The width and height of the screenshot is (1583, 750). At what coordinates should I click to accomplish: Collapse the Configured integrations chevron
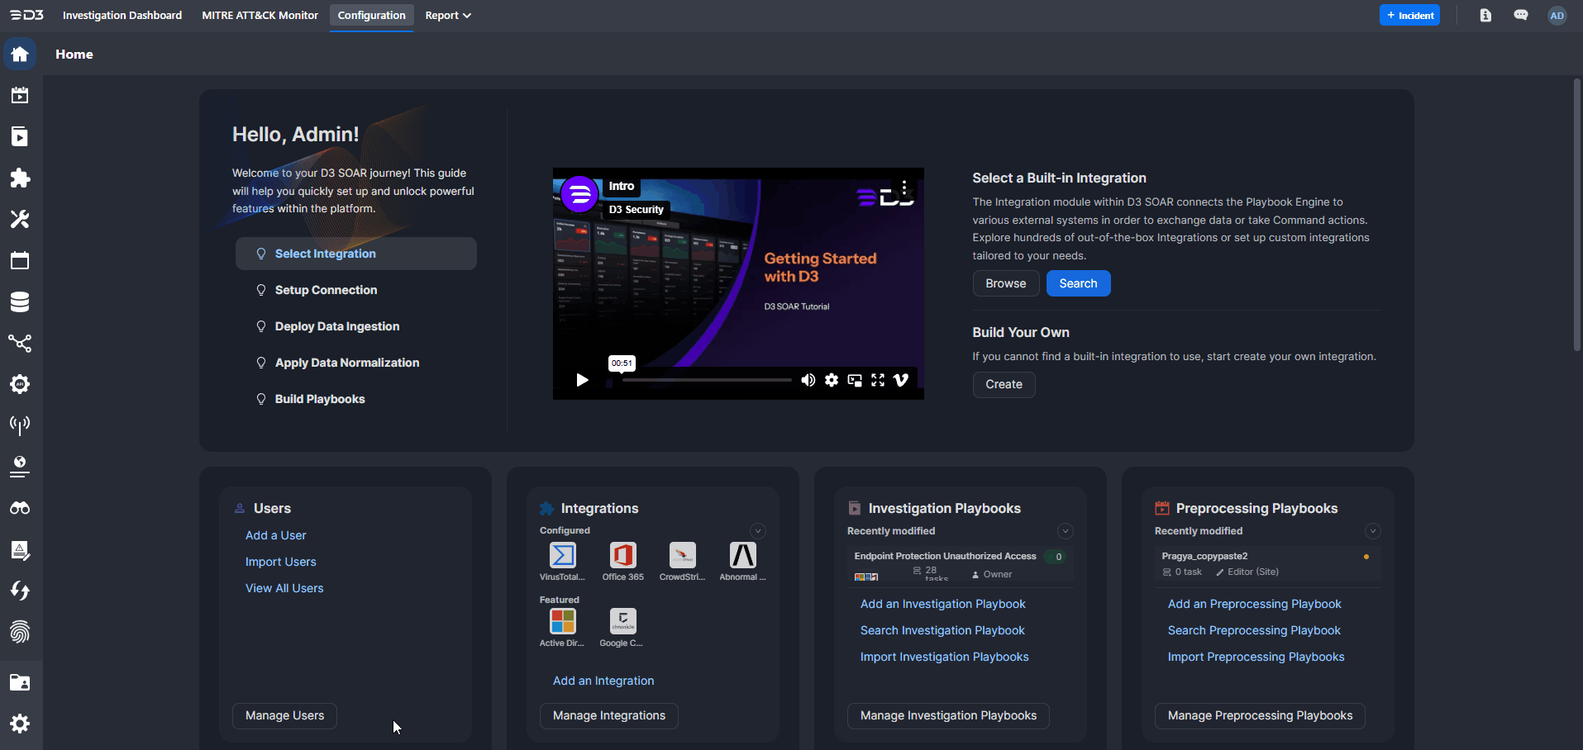pos(757,531)
